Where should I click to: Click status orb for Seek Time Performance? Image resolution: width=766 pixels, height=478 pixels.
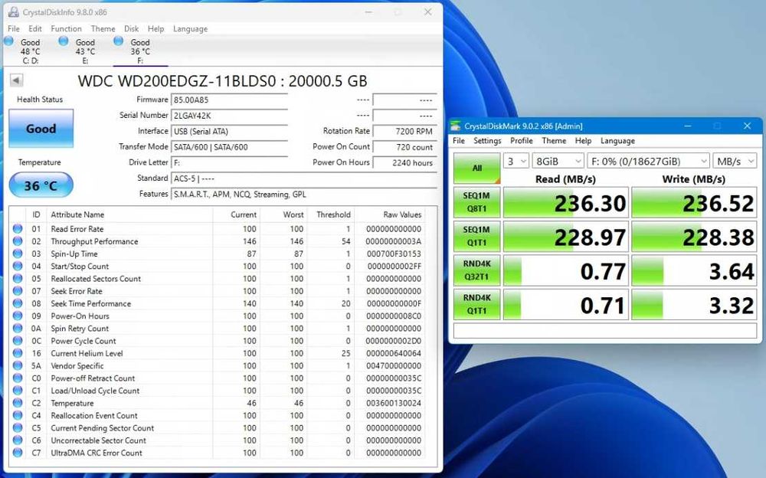tap(18, 303)
